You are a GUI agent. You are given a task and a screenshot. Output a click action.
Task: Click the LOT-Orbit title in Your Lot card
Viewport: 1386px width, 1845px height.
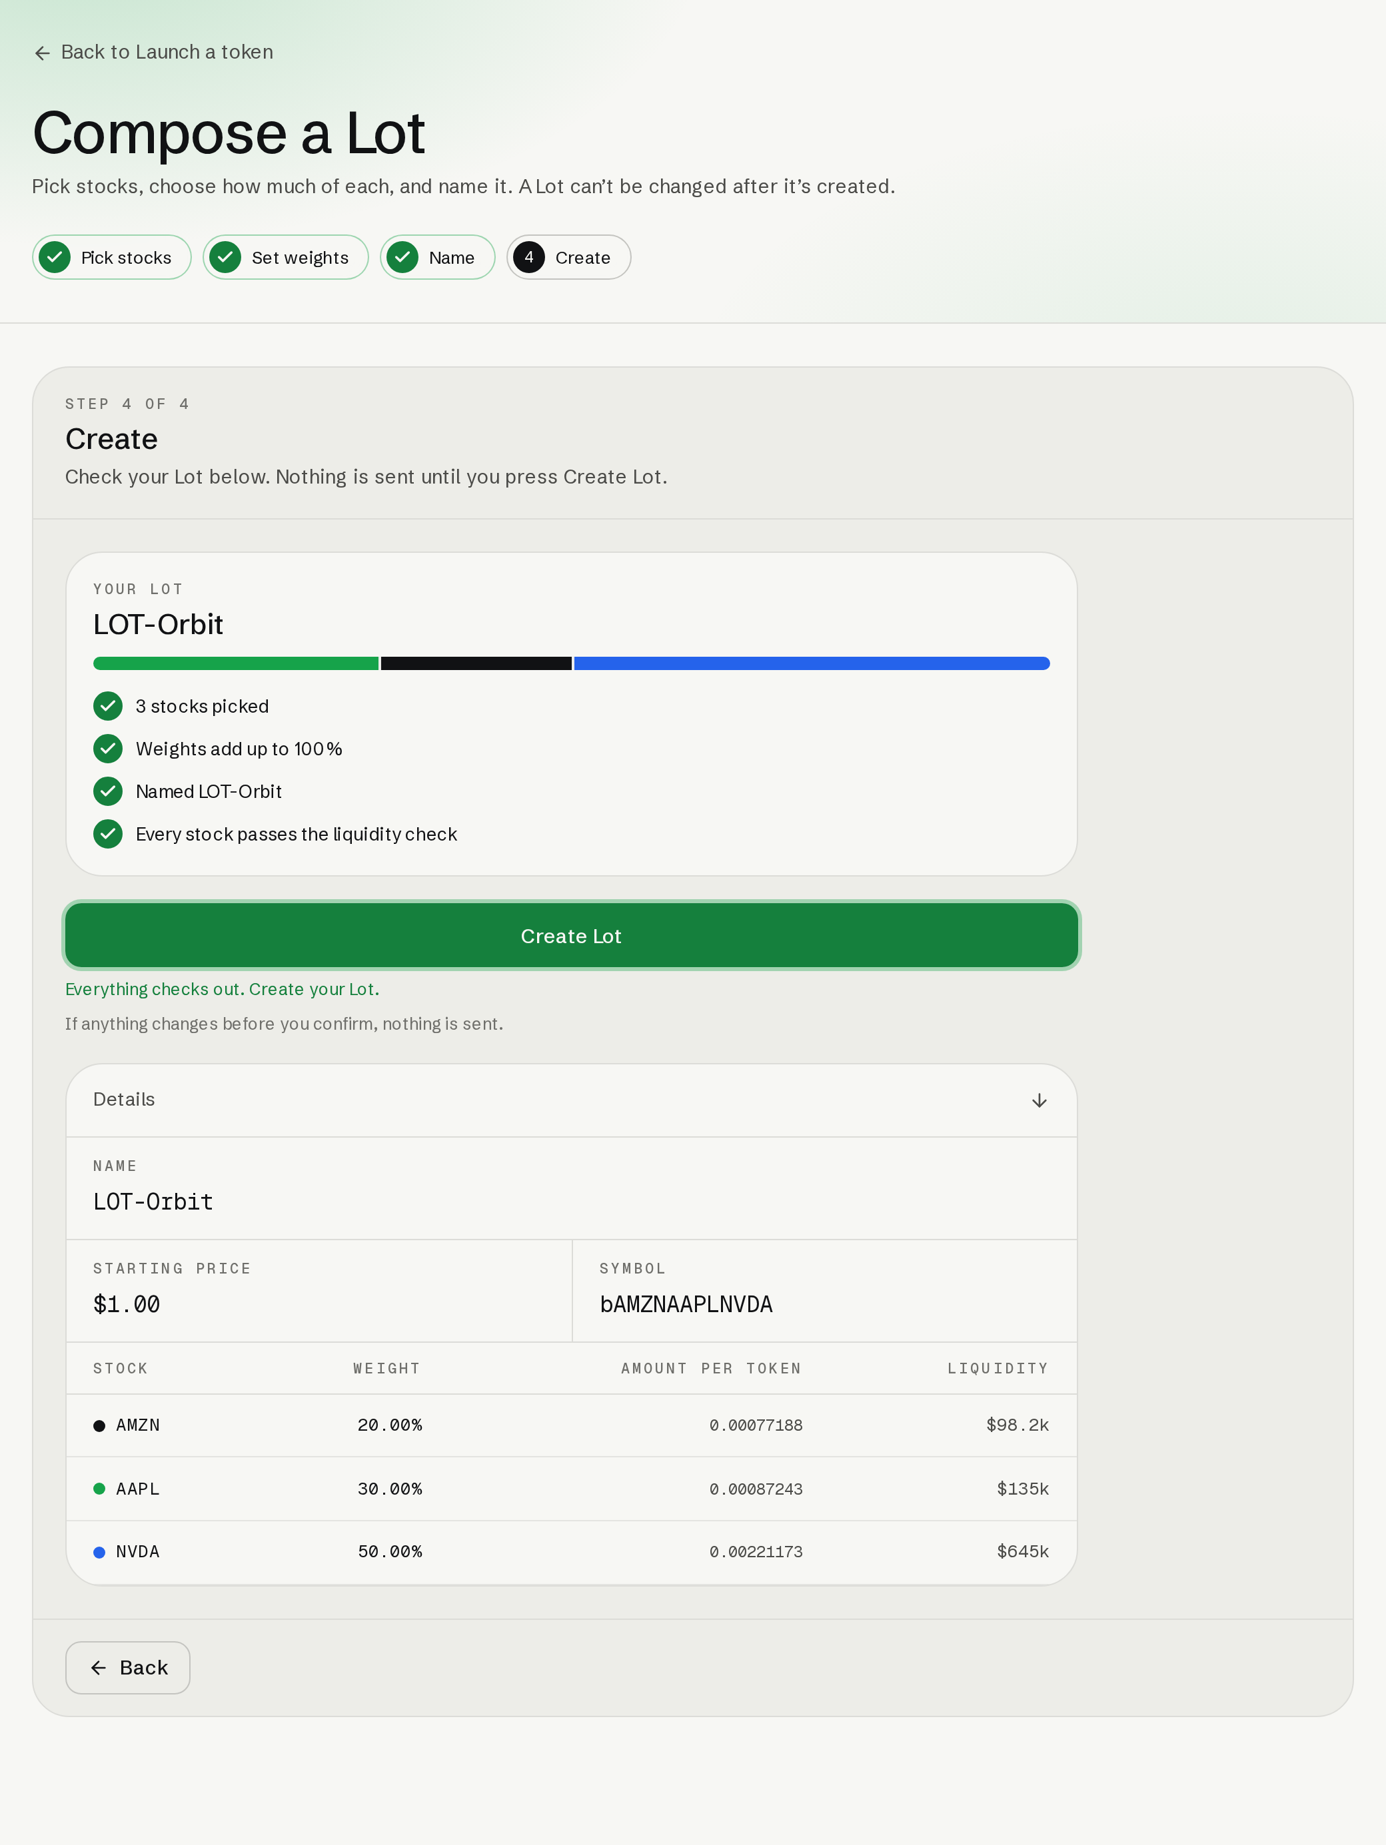coord(159,624)
